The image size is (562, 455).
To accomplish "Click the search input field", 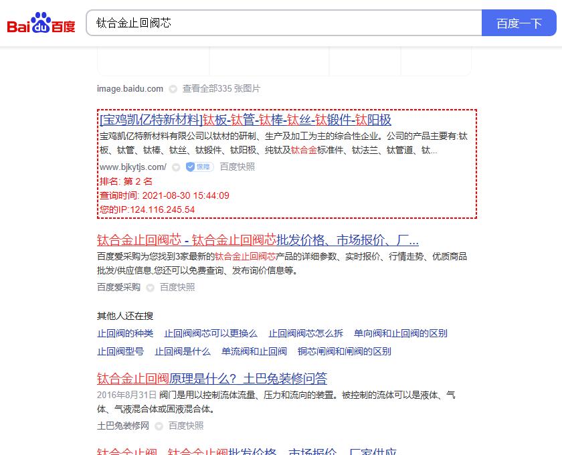I will click(x=284, y=23).
